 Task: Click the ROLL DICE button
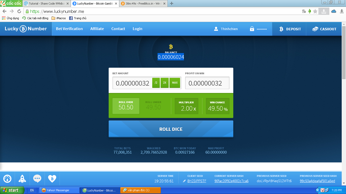[171, 129]
